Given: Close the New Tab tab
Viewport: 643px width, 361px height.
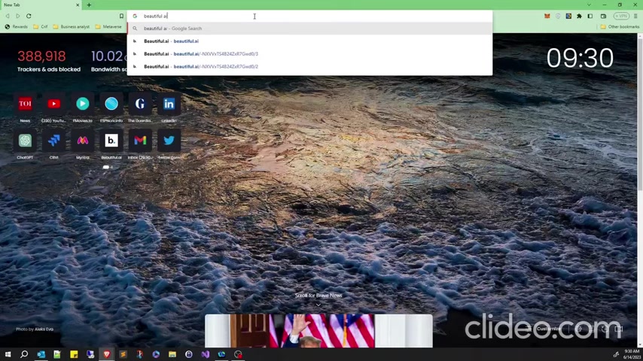Looking at the screenshot, I should pos(78,5).
